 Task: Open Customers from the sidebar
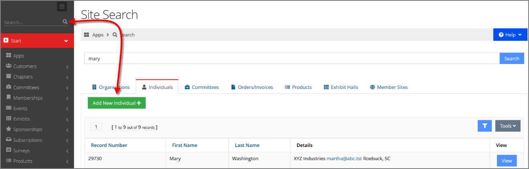(25, 66)
